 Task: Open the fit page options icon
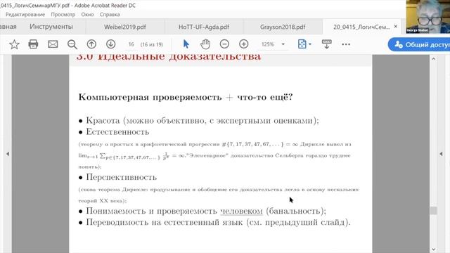[302, 44]
